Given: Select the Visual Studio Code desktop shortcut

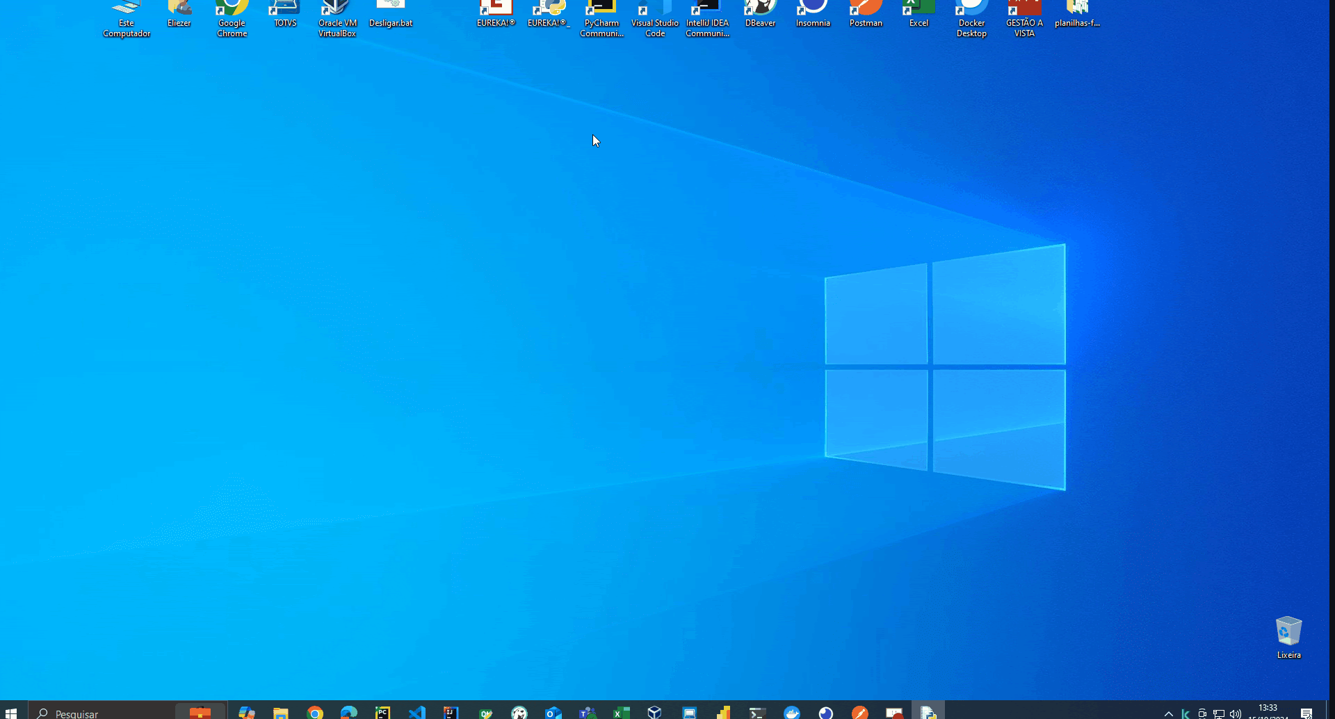Looking at the screenshot, I should [655, 19].
